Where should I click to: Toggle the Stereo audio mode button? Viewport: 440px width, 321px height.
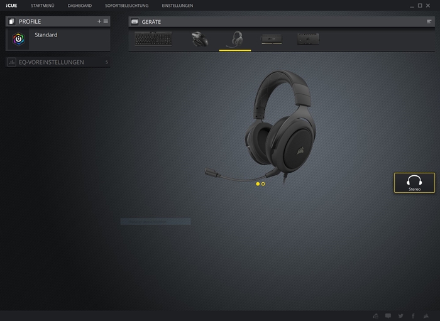414,183
